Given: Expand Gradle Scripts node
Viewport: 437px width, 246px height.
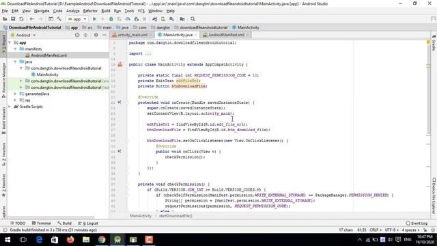Looking at the screenshot, I should (x=10, y=107).
